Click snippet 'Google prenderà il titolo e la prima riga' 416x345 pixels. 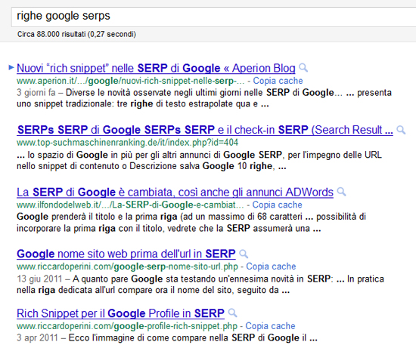97,217
